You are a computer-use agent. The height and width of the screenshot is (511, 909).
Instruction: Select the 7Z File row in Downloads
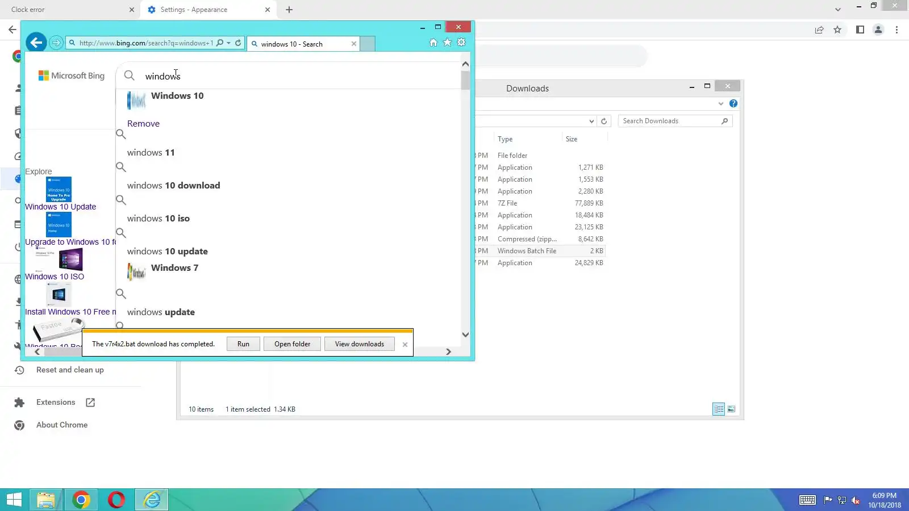[x=540, y=203]
